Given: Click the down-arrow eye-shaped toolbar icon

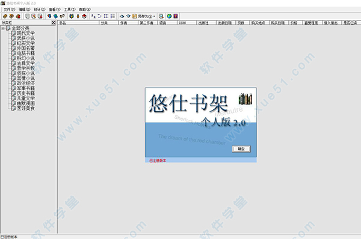Looking at the screenshot, I should point(128,16).
